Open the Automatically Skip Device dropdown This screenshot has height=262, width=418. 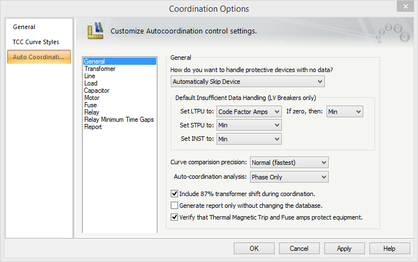[x=247, y=82]
